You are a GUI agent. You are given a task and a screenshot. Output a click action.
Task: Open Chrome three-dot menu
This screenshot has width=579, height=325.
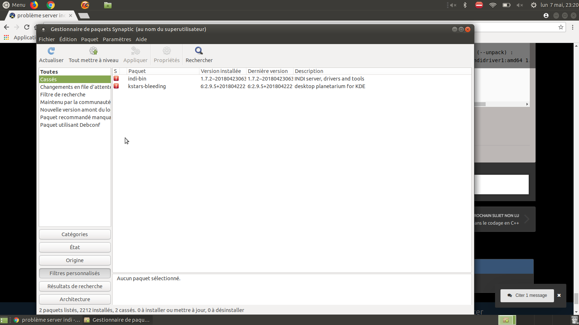pos(572,27)
